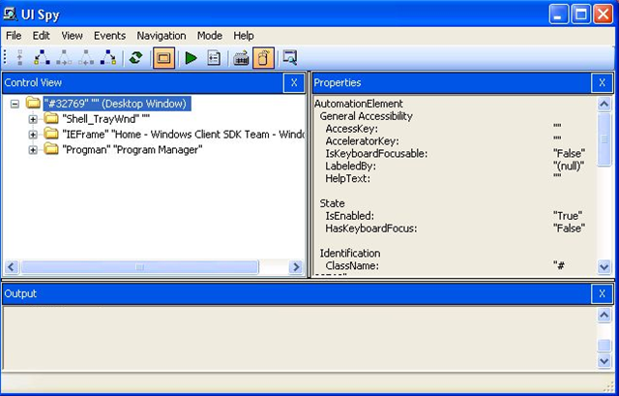Viewport: 619px width, 396px height.
Task: Click the "LabeledBy:" property label
Action: tap(350, 166)
